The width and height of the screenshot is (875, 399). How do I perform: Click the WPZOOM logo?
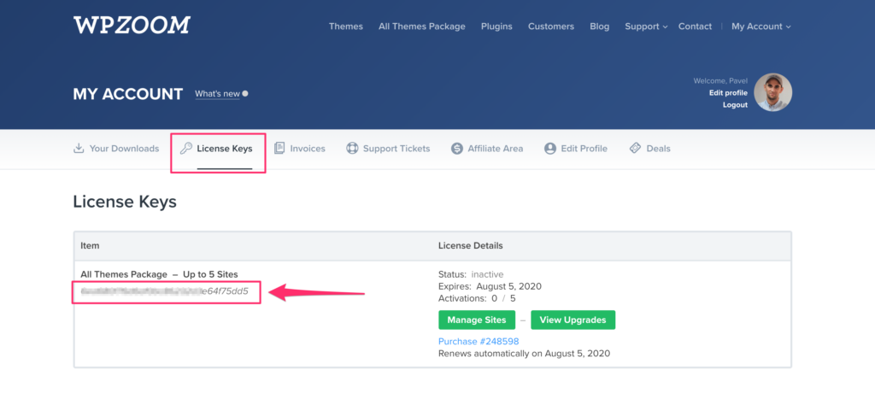click(x=131, y=26)
